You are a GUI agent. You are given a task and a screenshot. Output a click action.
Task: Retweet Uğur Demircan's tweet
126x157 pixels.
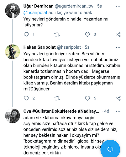[x=57, y=35]
